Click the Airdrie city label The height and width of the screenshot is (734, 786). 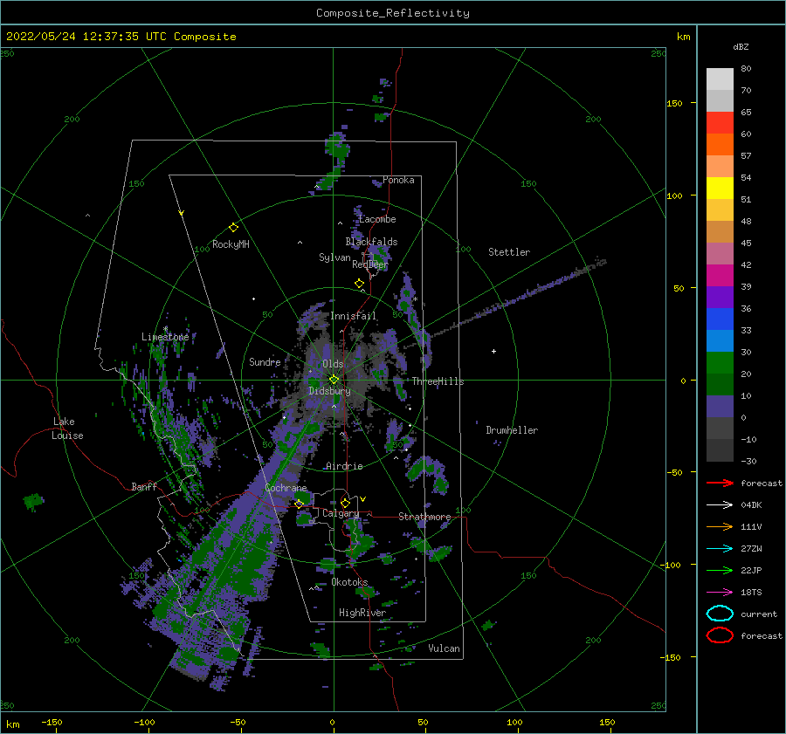tap(344, 466)
